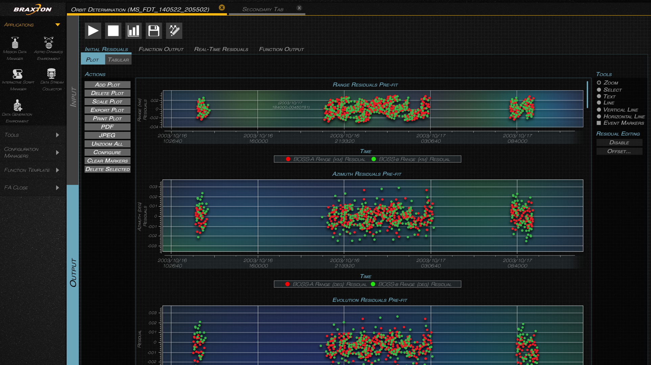Expand the Configuration Managers section
This screenshot has width=651, height=365.
coord(58,152)
